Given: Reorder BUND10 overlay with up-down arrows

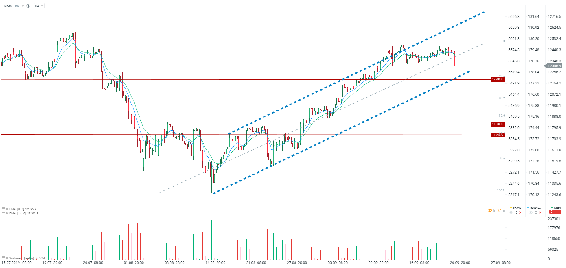Looking at the screenshot, I should [x=536, y=213].
